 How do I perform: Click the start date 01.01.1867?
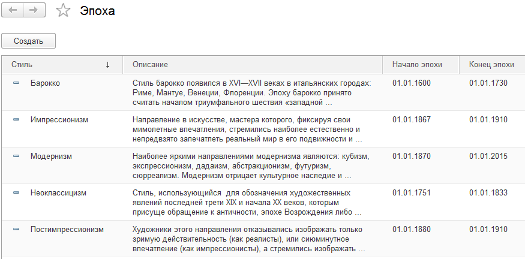pyautogui.click(x=412, y=119)
